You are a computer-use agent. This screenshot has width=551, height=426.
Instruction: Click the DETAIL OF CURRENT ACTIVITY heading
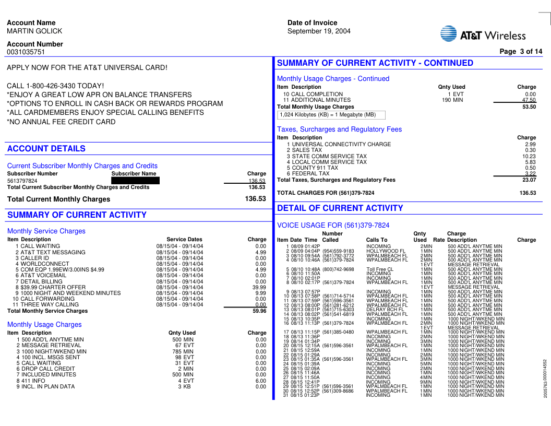tap(340, 208)
